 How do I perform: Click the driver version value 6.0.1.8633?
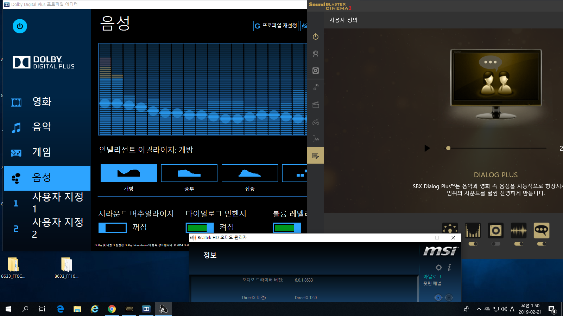[x=304, y=280]
